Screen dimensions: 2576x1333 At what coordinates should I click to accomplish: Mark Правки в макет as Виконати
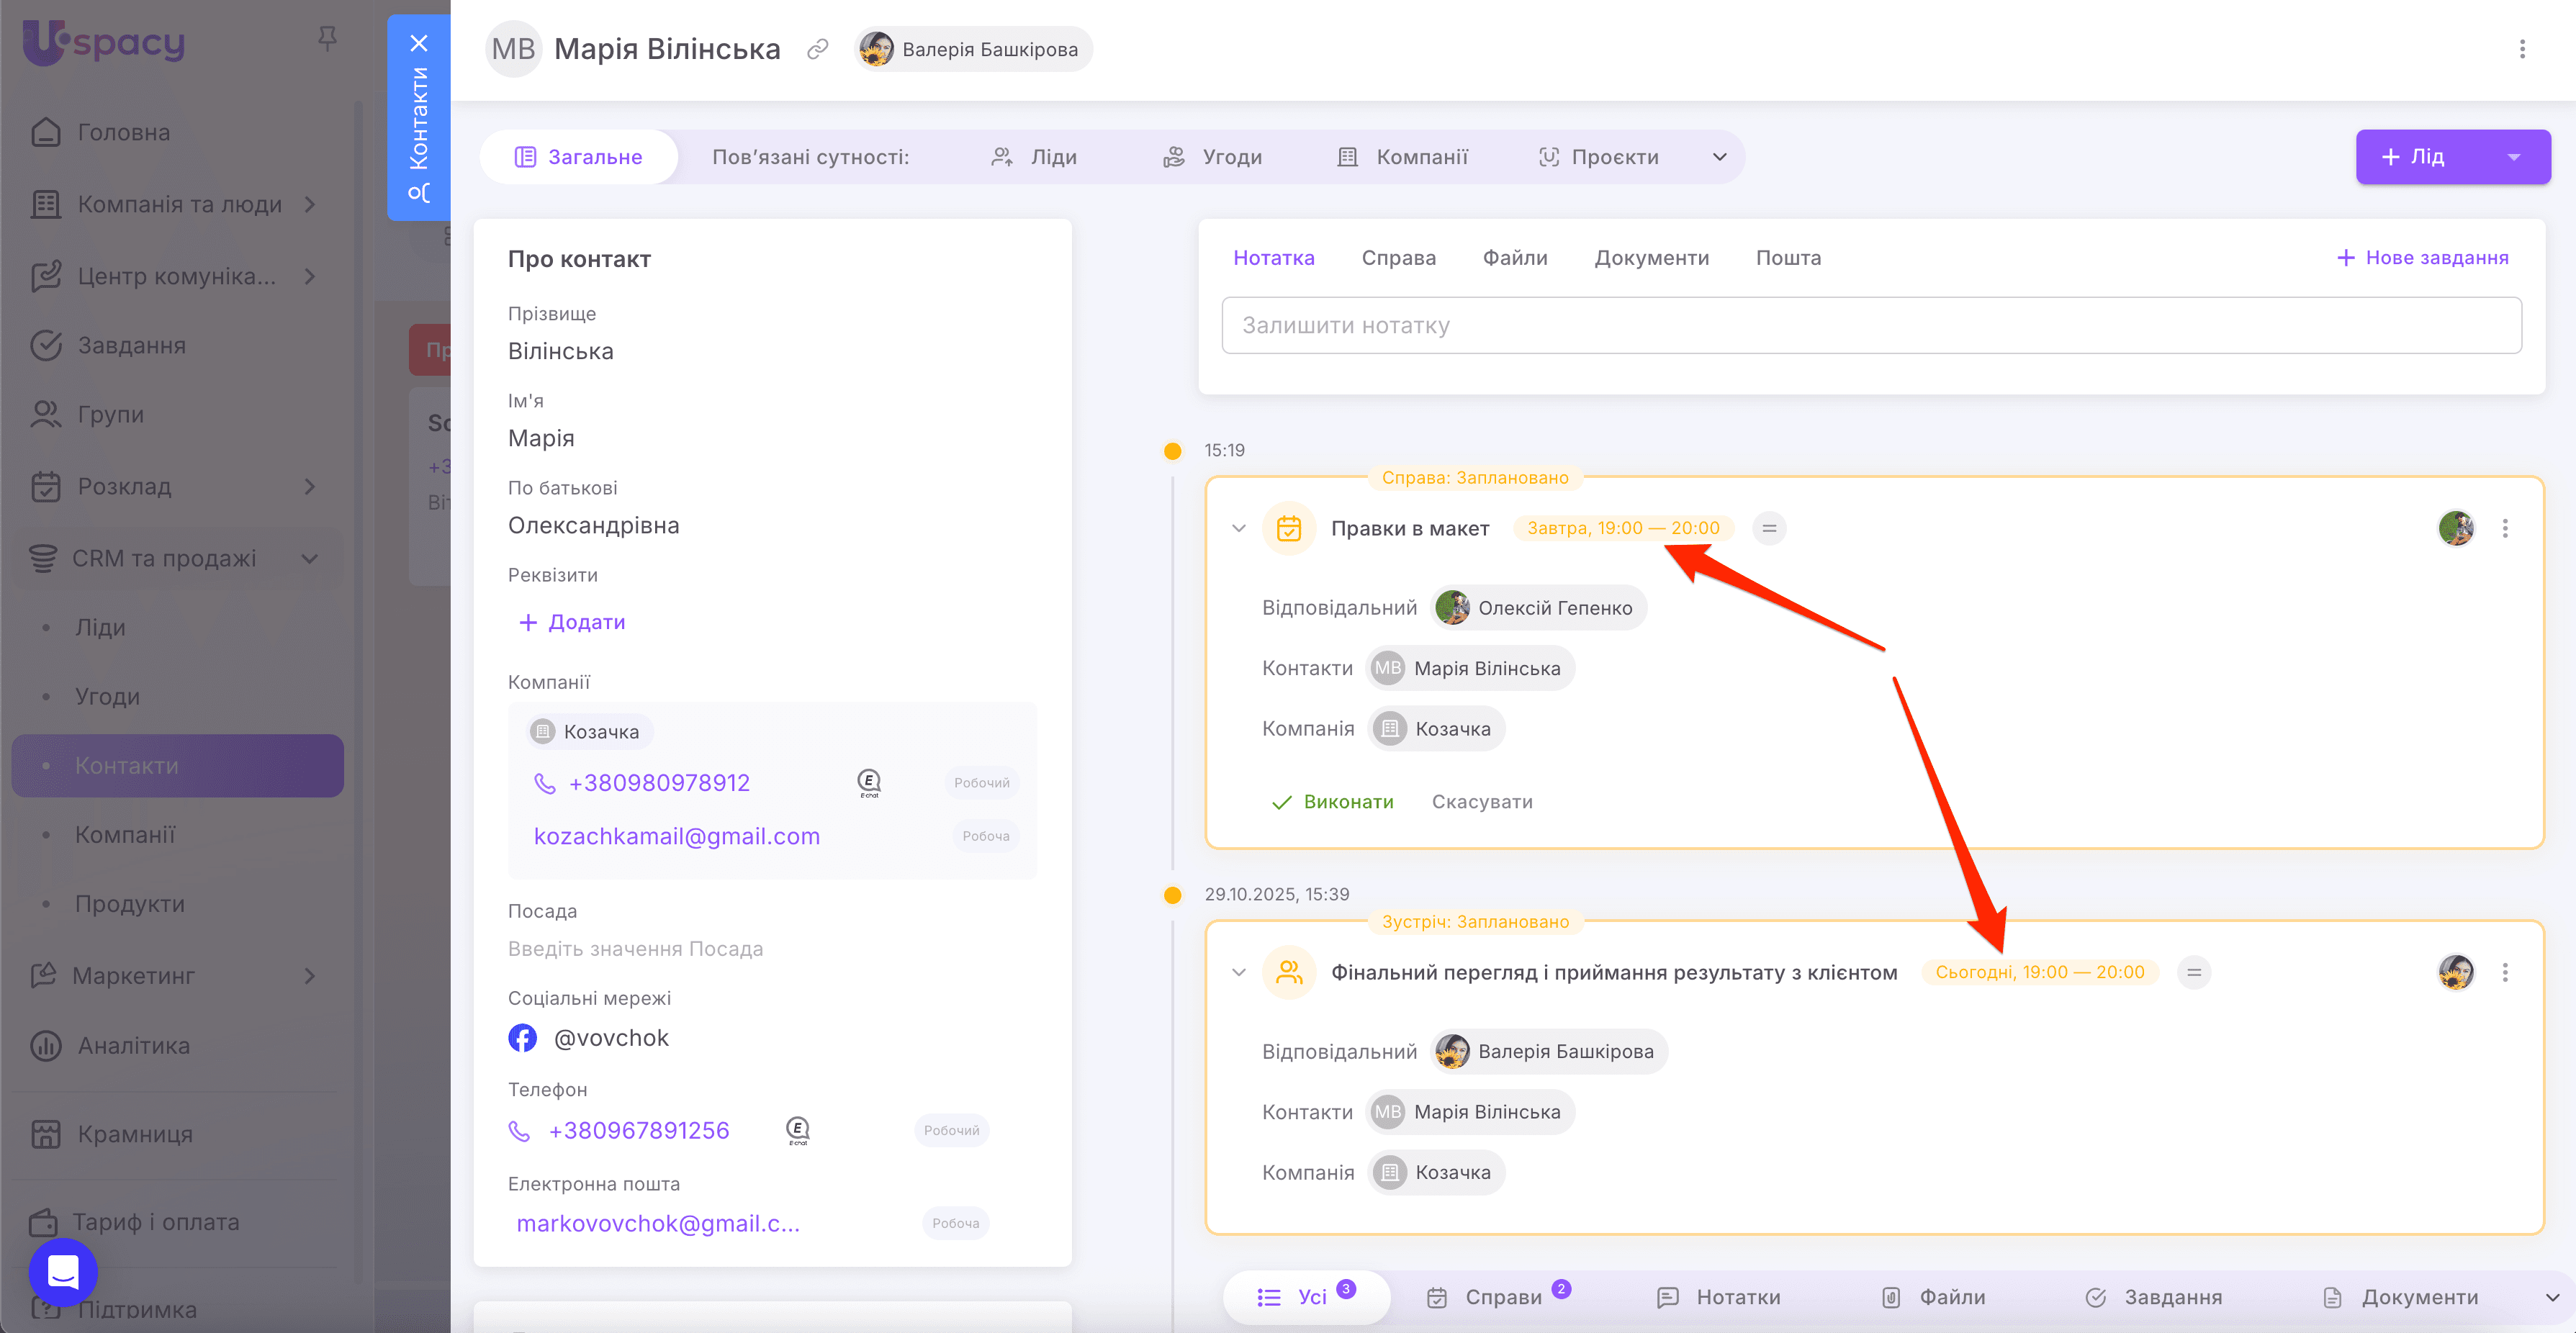1332,802
